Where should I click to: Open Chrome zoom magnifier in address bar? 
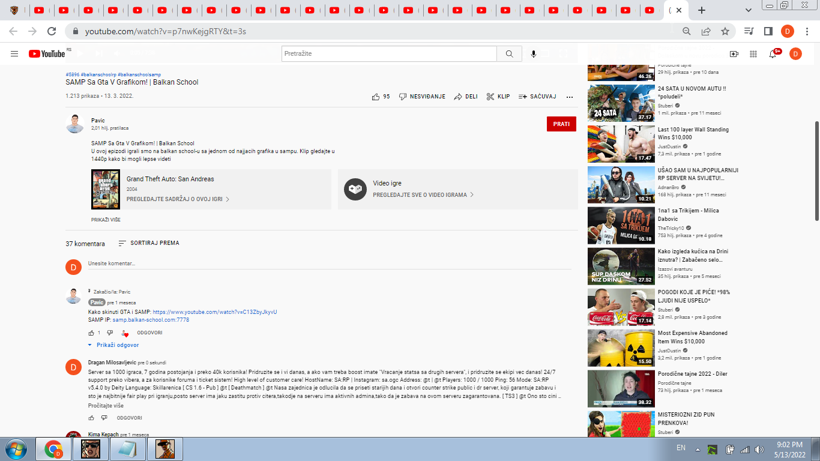pyautogui.click(x=687, y=31)
